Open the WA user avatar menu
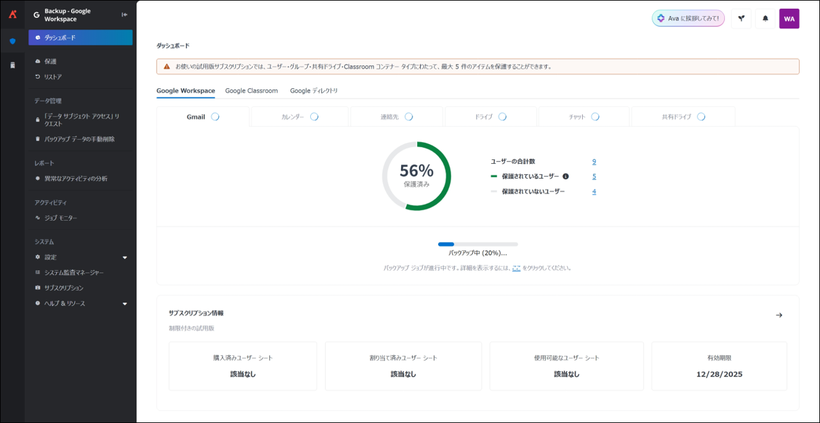 point(789,19)
